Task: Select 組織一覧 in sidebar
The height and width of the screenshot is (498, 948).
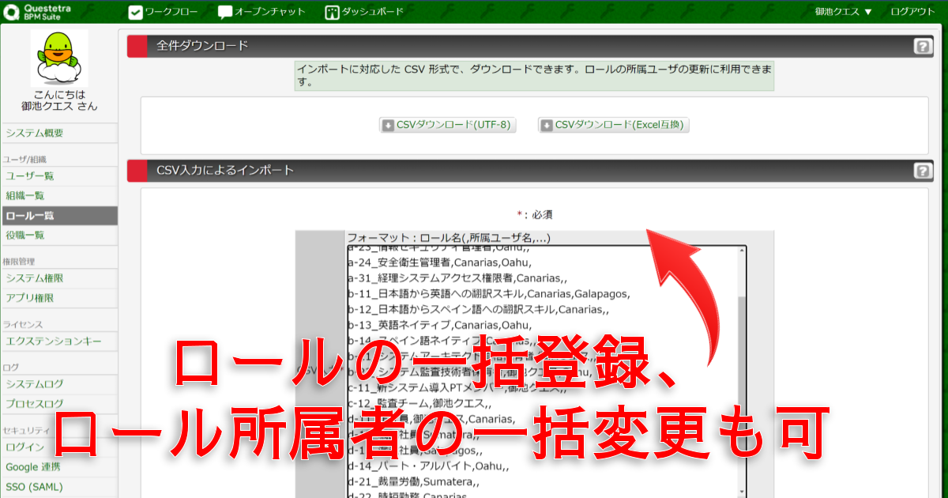Action: tap(25, 195)
